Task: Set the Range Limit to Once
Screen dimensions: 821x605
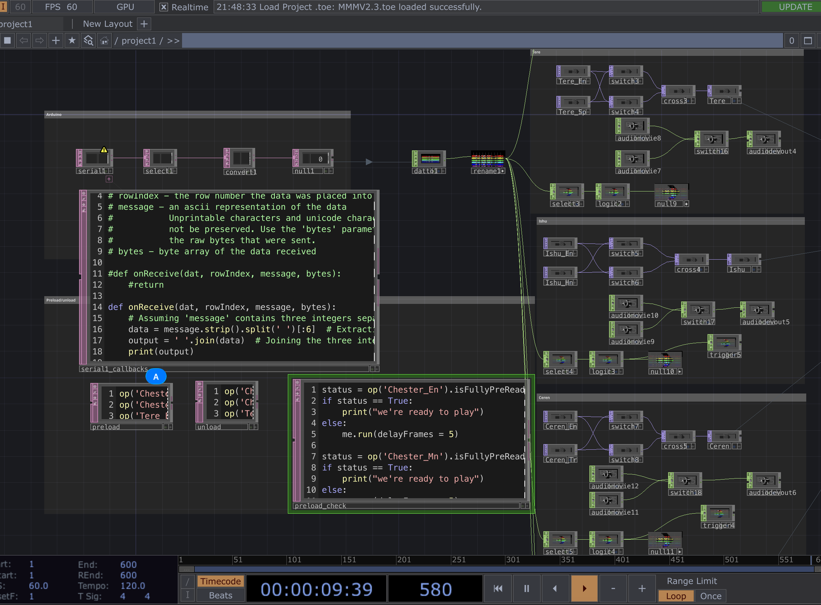Action: click(x=711, y=596)
